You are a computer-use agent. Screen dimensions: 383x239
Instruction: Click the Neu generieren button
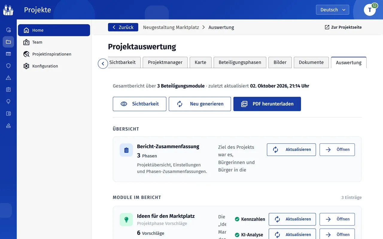pyautogui.click(x=200, y=104)
